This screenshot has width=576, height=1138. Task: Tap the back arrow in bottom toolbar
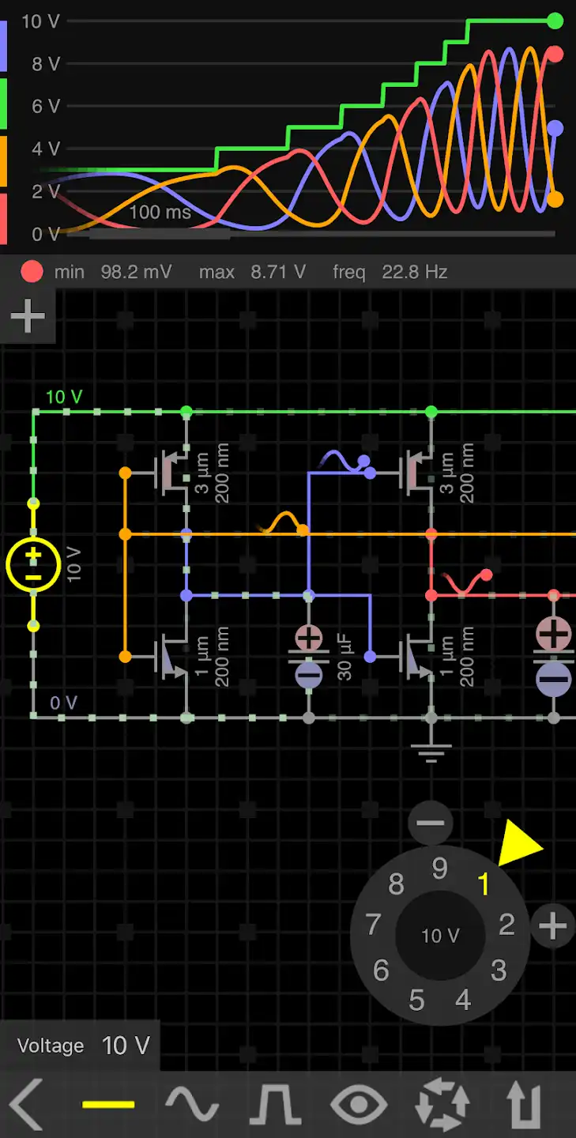pos(26,1105)
